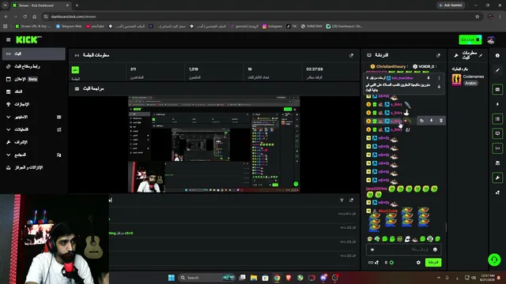
Task: Open a new browser tab with the plus button
Action: [x=77, y=6]
